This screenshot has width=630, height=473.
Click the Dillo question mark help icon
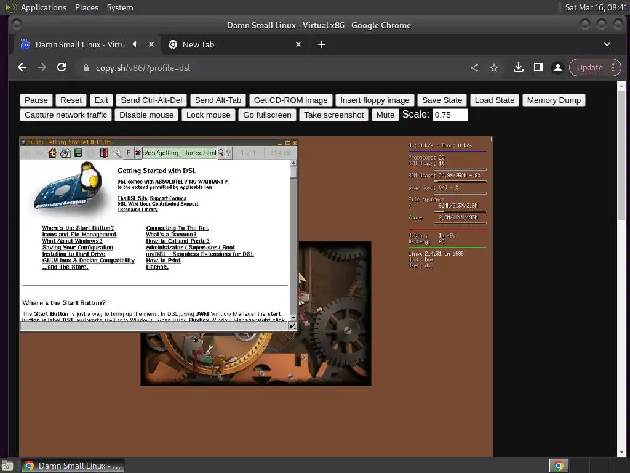pyautogui.click(x=229, y=153)
